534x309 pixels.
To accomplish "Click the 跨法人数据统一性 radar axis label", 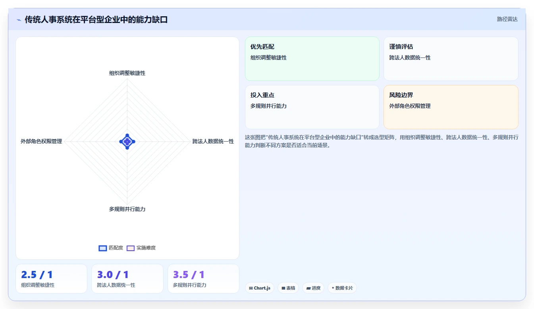I will coord(213,141).
